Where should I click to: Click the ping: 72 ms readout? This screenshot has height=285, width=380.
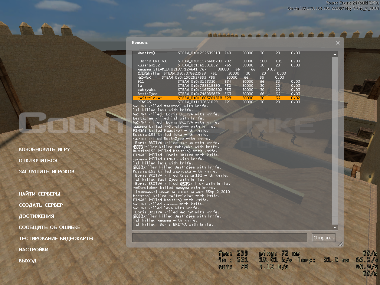point(279,253)
